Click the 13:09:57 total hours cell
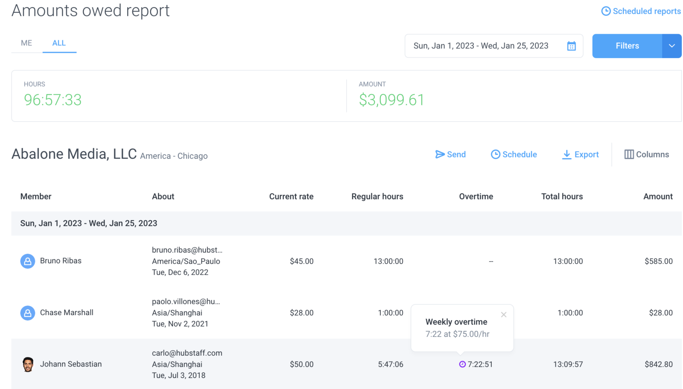The image size is (683, 389). click(x=568, y=365)
